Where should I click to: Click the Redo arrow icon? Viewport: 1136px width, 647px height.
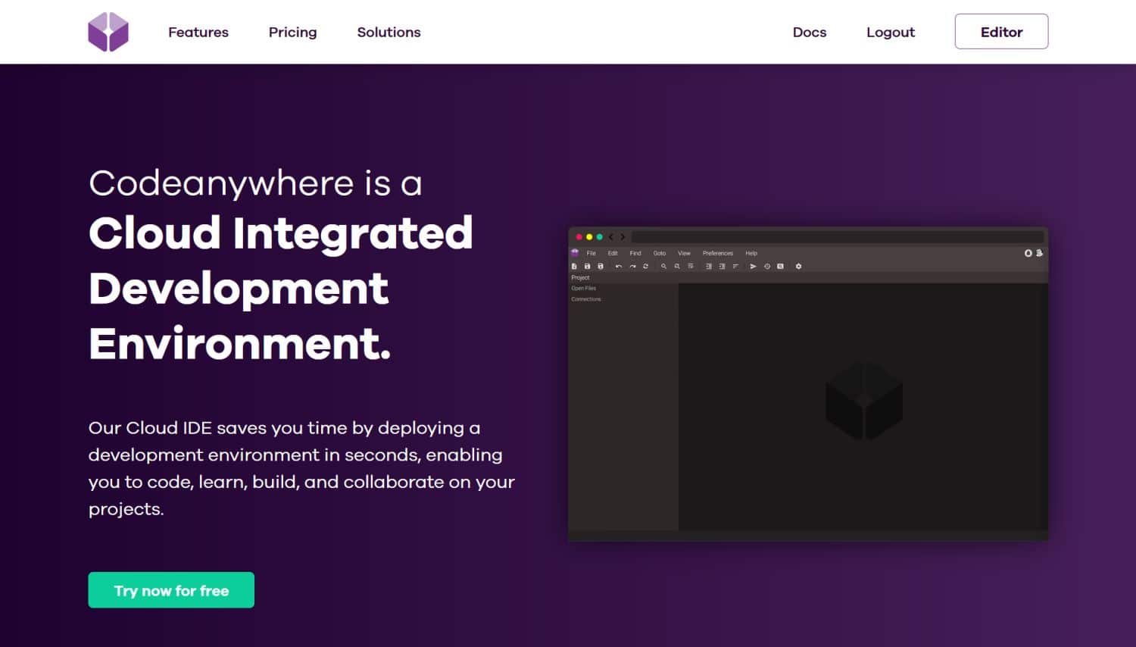click(x=632, y=266)
